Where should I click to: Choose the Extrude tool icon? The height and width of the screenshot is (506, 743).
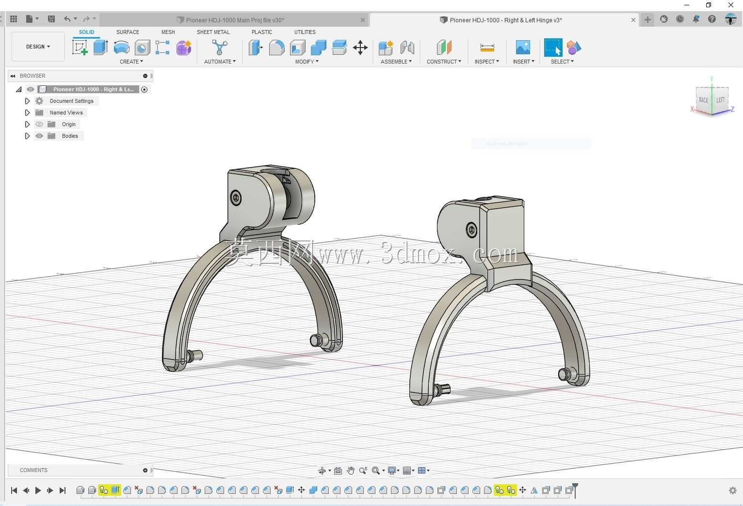(100, 48)
